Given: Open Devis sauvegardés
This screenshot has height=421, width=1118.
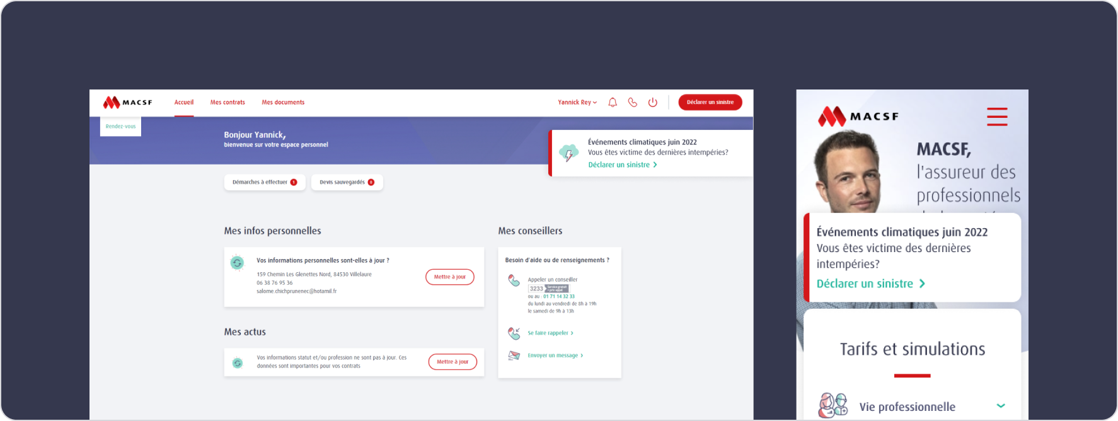Looking at the screenshot, I should (347, 182).
